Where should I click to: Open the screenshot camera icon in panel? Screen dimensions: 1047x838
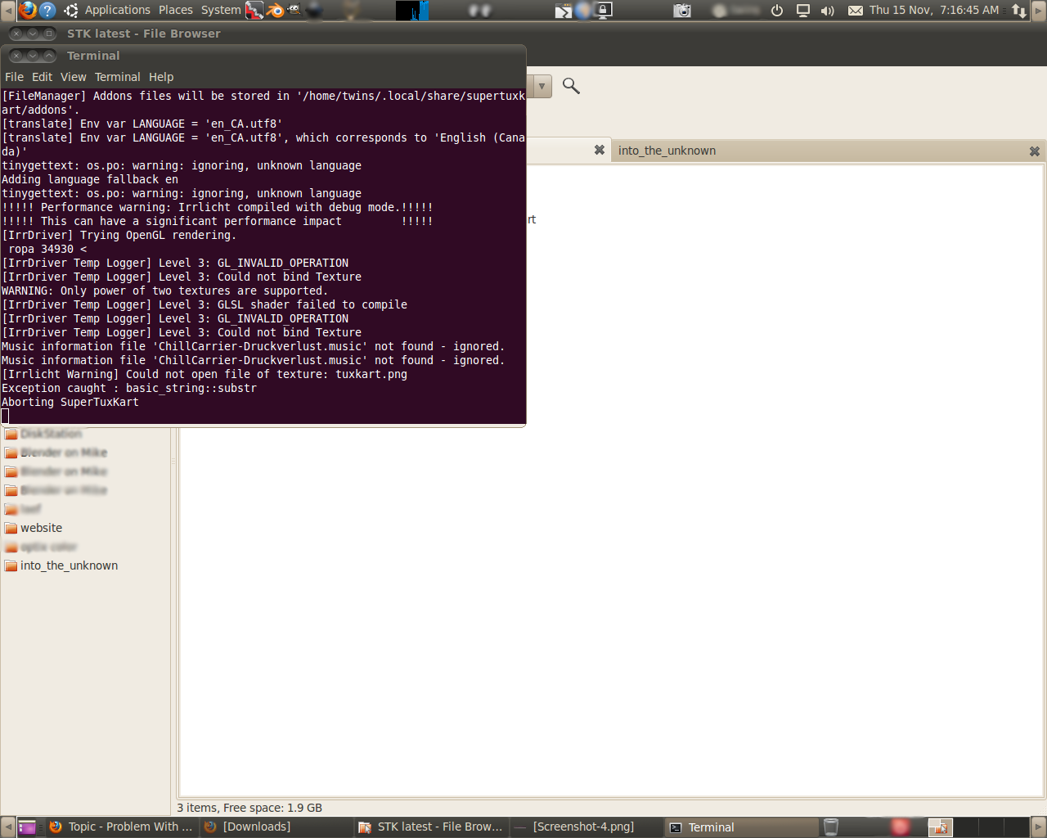tap(682, 11)
